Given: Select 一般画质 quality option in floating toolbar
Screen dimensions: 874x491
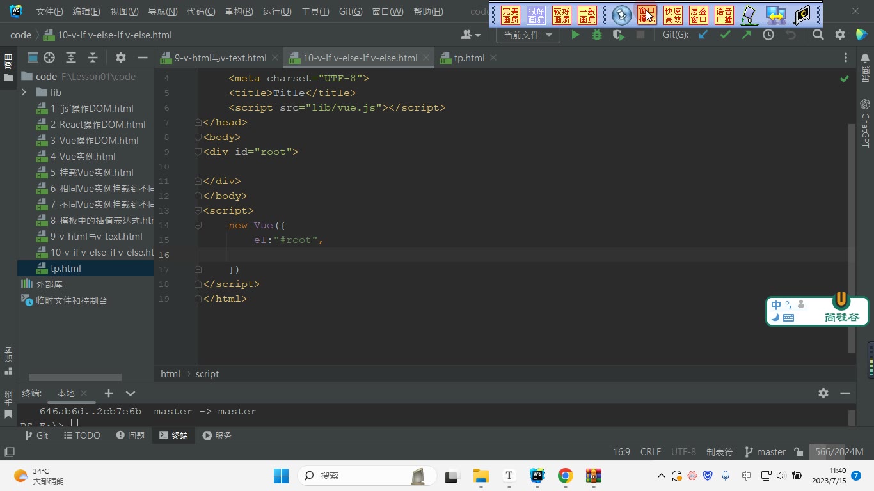Looking at the screenshot, I should tap(587, 15).
